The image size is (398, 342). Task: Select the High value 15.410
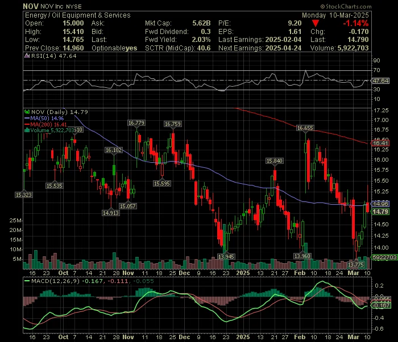(73, 32)
